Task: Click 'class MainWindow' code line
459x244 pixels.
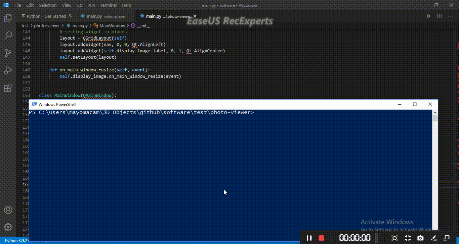Action: [x=78, y=96]
